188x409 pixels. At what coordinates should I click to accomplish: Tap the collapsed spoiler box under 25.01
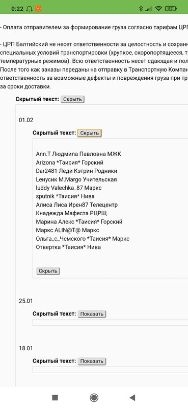(x=110, y=323)
